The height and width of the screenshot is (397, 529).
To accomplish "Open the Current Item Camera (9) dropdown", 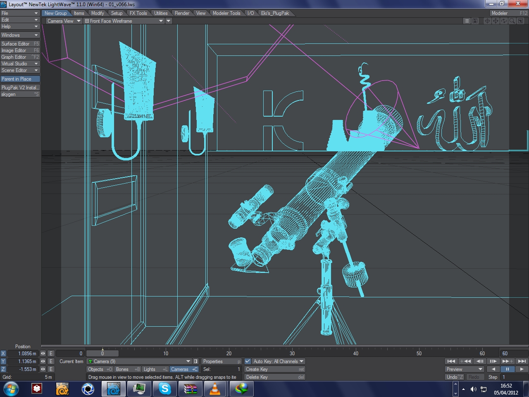I will (138, 361).
